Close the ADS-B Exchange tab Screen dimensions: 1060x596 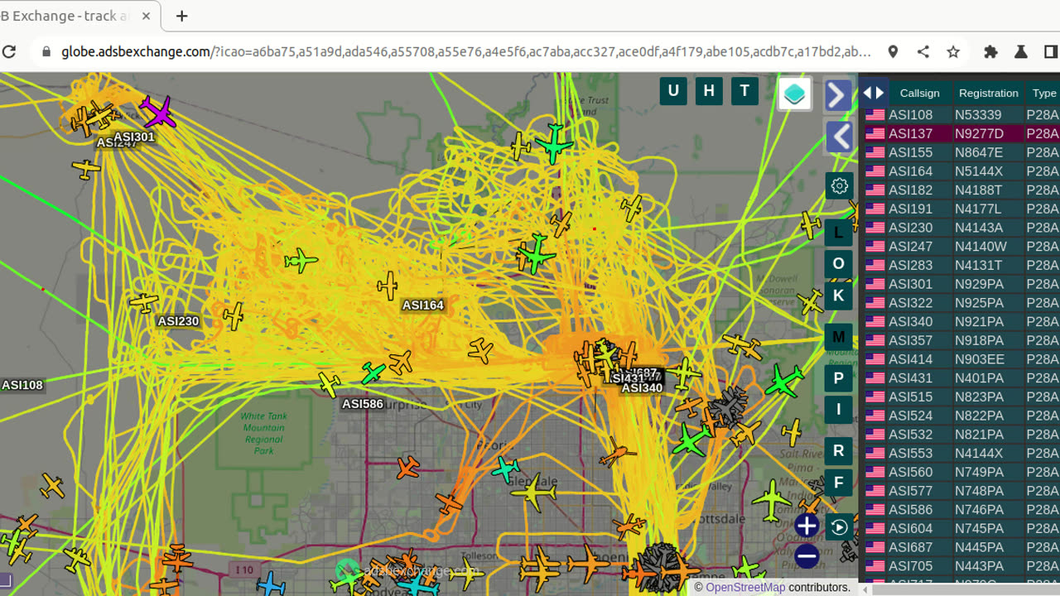147,16
